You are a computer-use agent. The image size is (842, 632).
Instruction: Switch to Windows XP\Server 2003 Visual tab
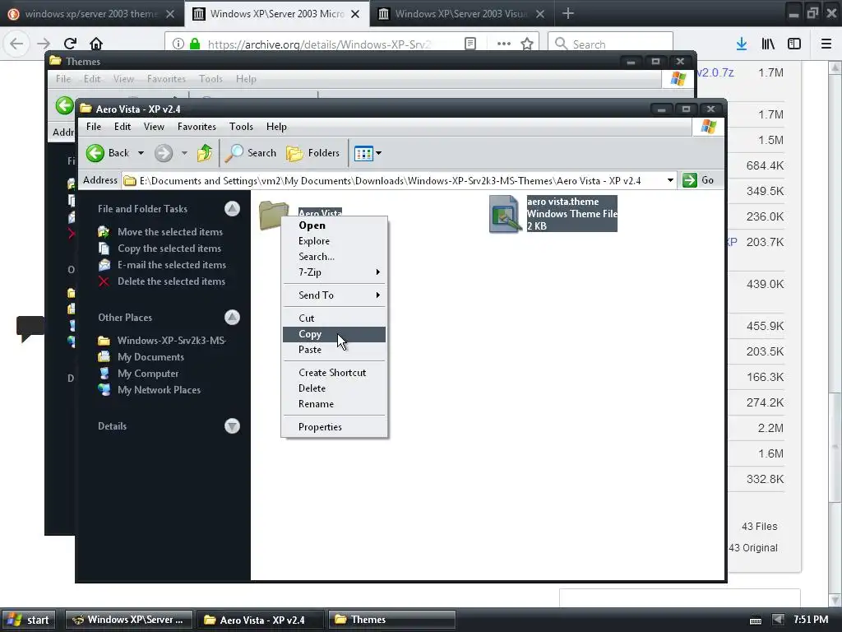point(462,14)
